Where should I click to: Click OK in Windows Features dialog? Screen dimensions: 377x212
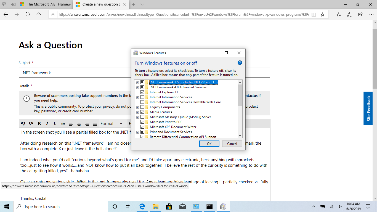pos(209,144)
